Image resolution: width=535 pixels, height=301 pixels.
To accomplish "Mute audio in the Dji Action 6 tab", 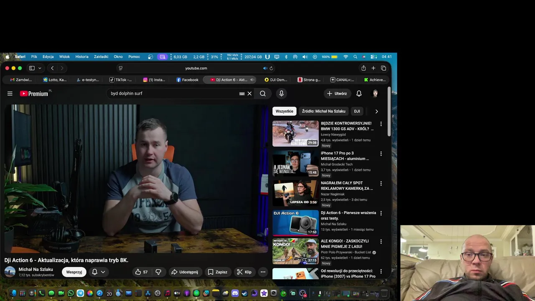I will click(x=252, y=80).
